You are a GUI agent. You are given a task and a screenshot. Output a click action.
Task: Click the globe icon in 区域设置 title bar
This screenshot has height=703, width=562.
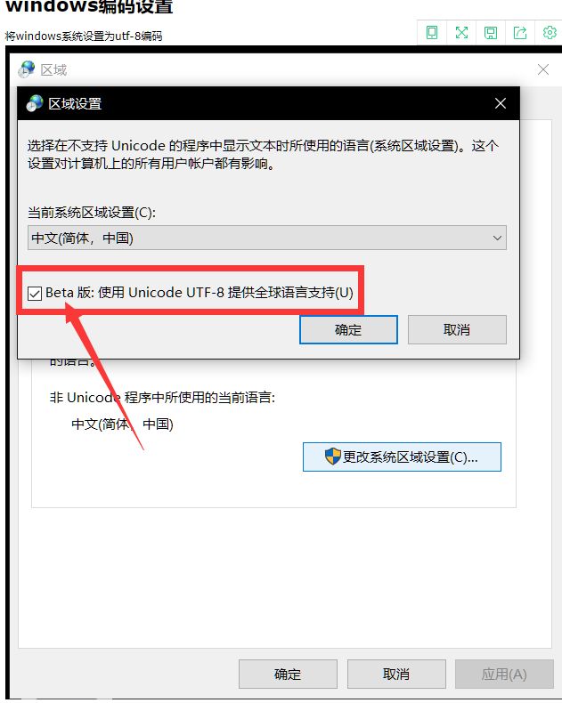click(x=35, y=103)
